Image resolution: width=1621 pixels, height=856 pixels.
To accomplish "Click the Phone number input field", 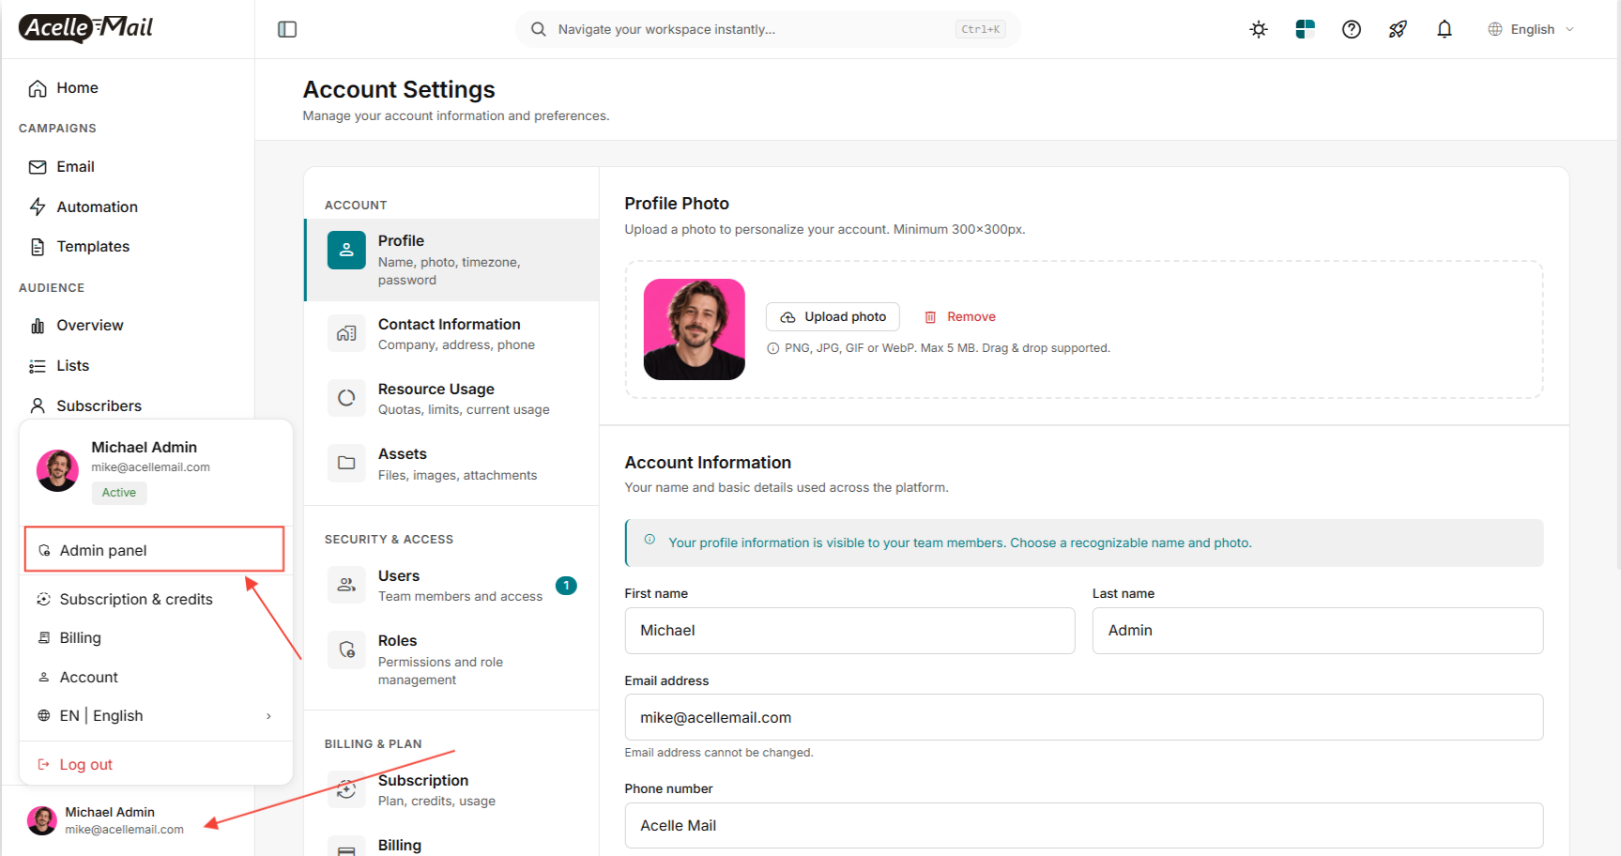I will [x=1084, y=826].
